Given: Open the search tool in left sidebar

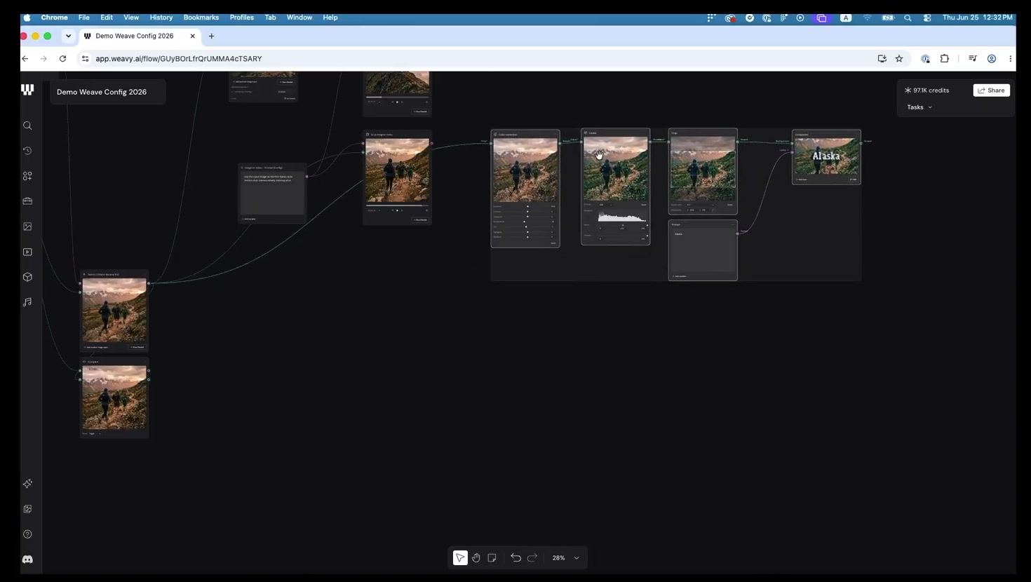Looking at the screenshot, I should (27, 126).
